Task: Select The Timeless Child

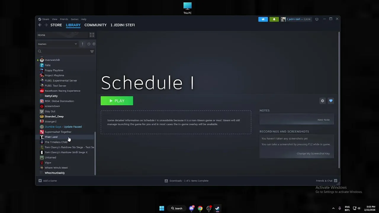Action: click(56, 142)
